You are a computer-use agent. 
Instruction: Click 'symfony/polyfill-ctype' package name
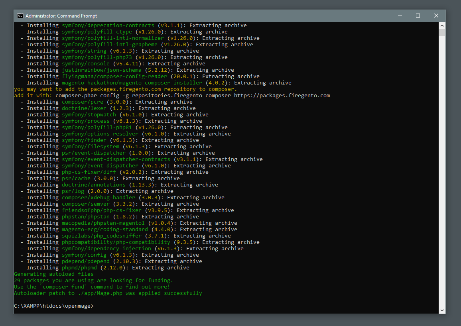(97, 32)
